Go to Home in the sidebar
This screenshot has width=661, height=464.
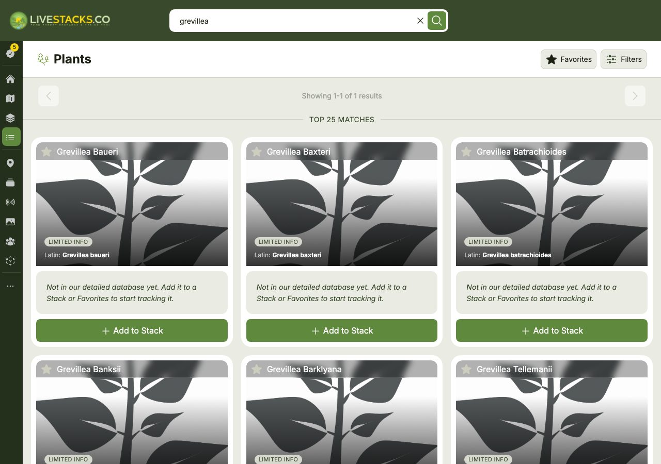click(10, 79)
